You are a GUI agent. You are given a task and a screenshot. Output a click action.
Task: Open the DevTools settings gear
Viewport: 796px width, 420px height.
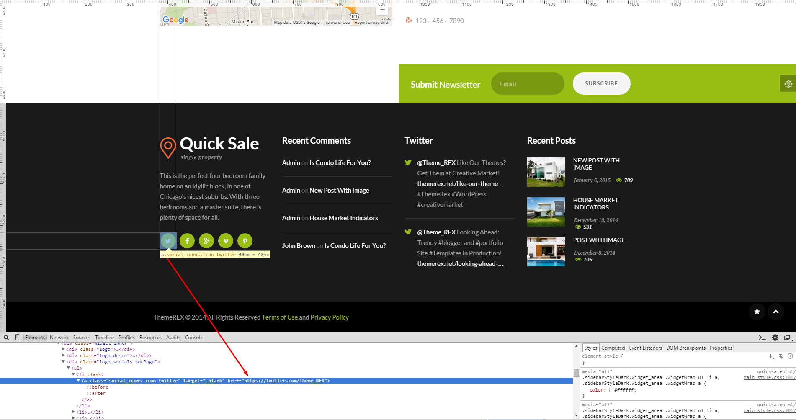[775, 338]
